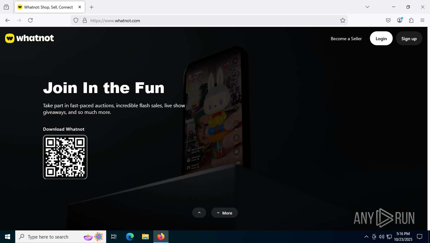430x243 pixels.
Task: Open the Firefox account icon
Action: (400, 20)
